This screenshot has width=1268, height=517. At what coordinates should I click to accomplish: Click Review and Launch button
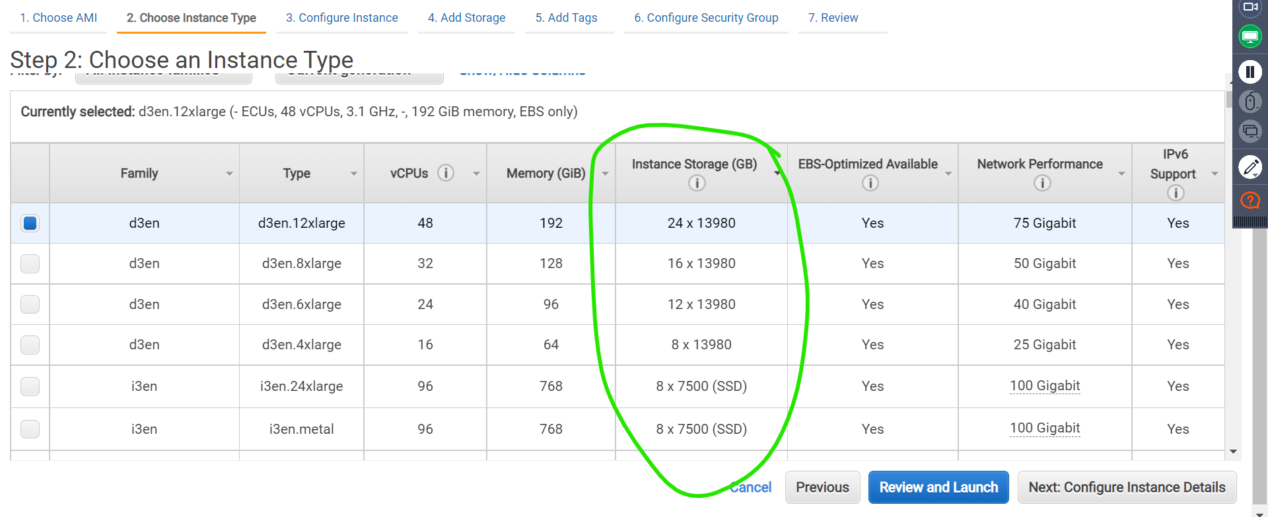click(x=938, y=487)
